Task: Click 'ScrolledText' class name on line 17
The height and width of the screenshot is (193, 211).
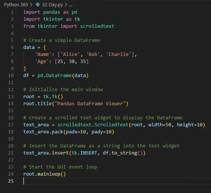Action: 112,124
